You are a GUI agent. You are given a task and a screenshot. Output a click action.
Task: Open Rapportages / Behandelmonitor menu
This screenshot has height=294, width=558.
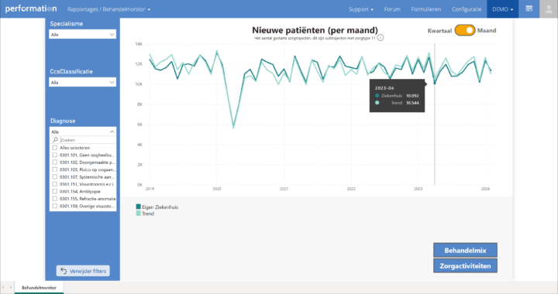(x=108, y=9)
